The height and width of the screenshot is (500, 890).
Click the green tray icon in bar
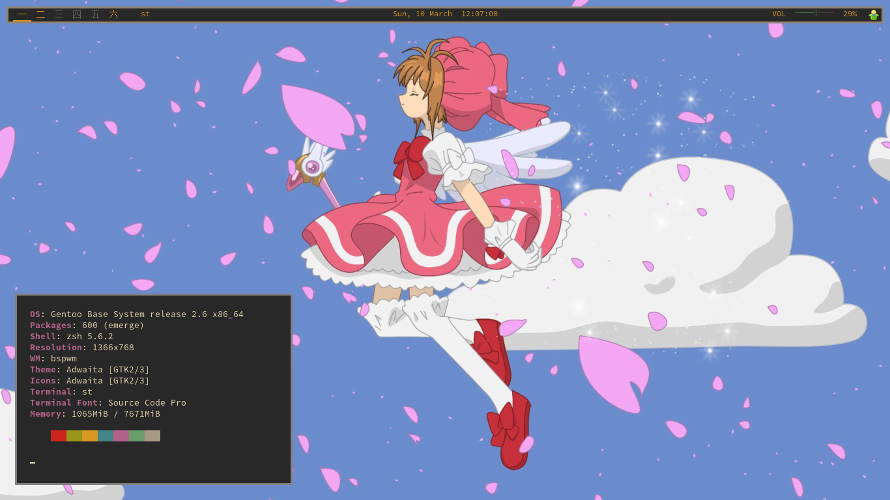tap(873, 15)
